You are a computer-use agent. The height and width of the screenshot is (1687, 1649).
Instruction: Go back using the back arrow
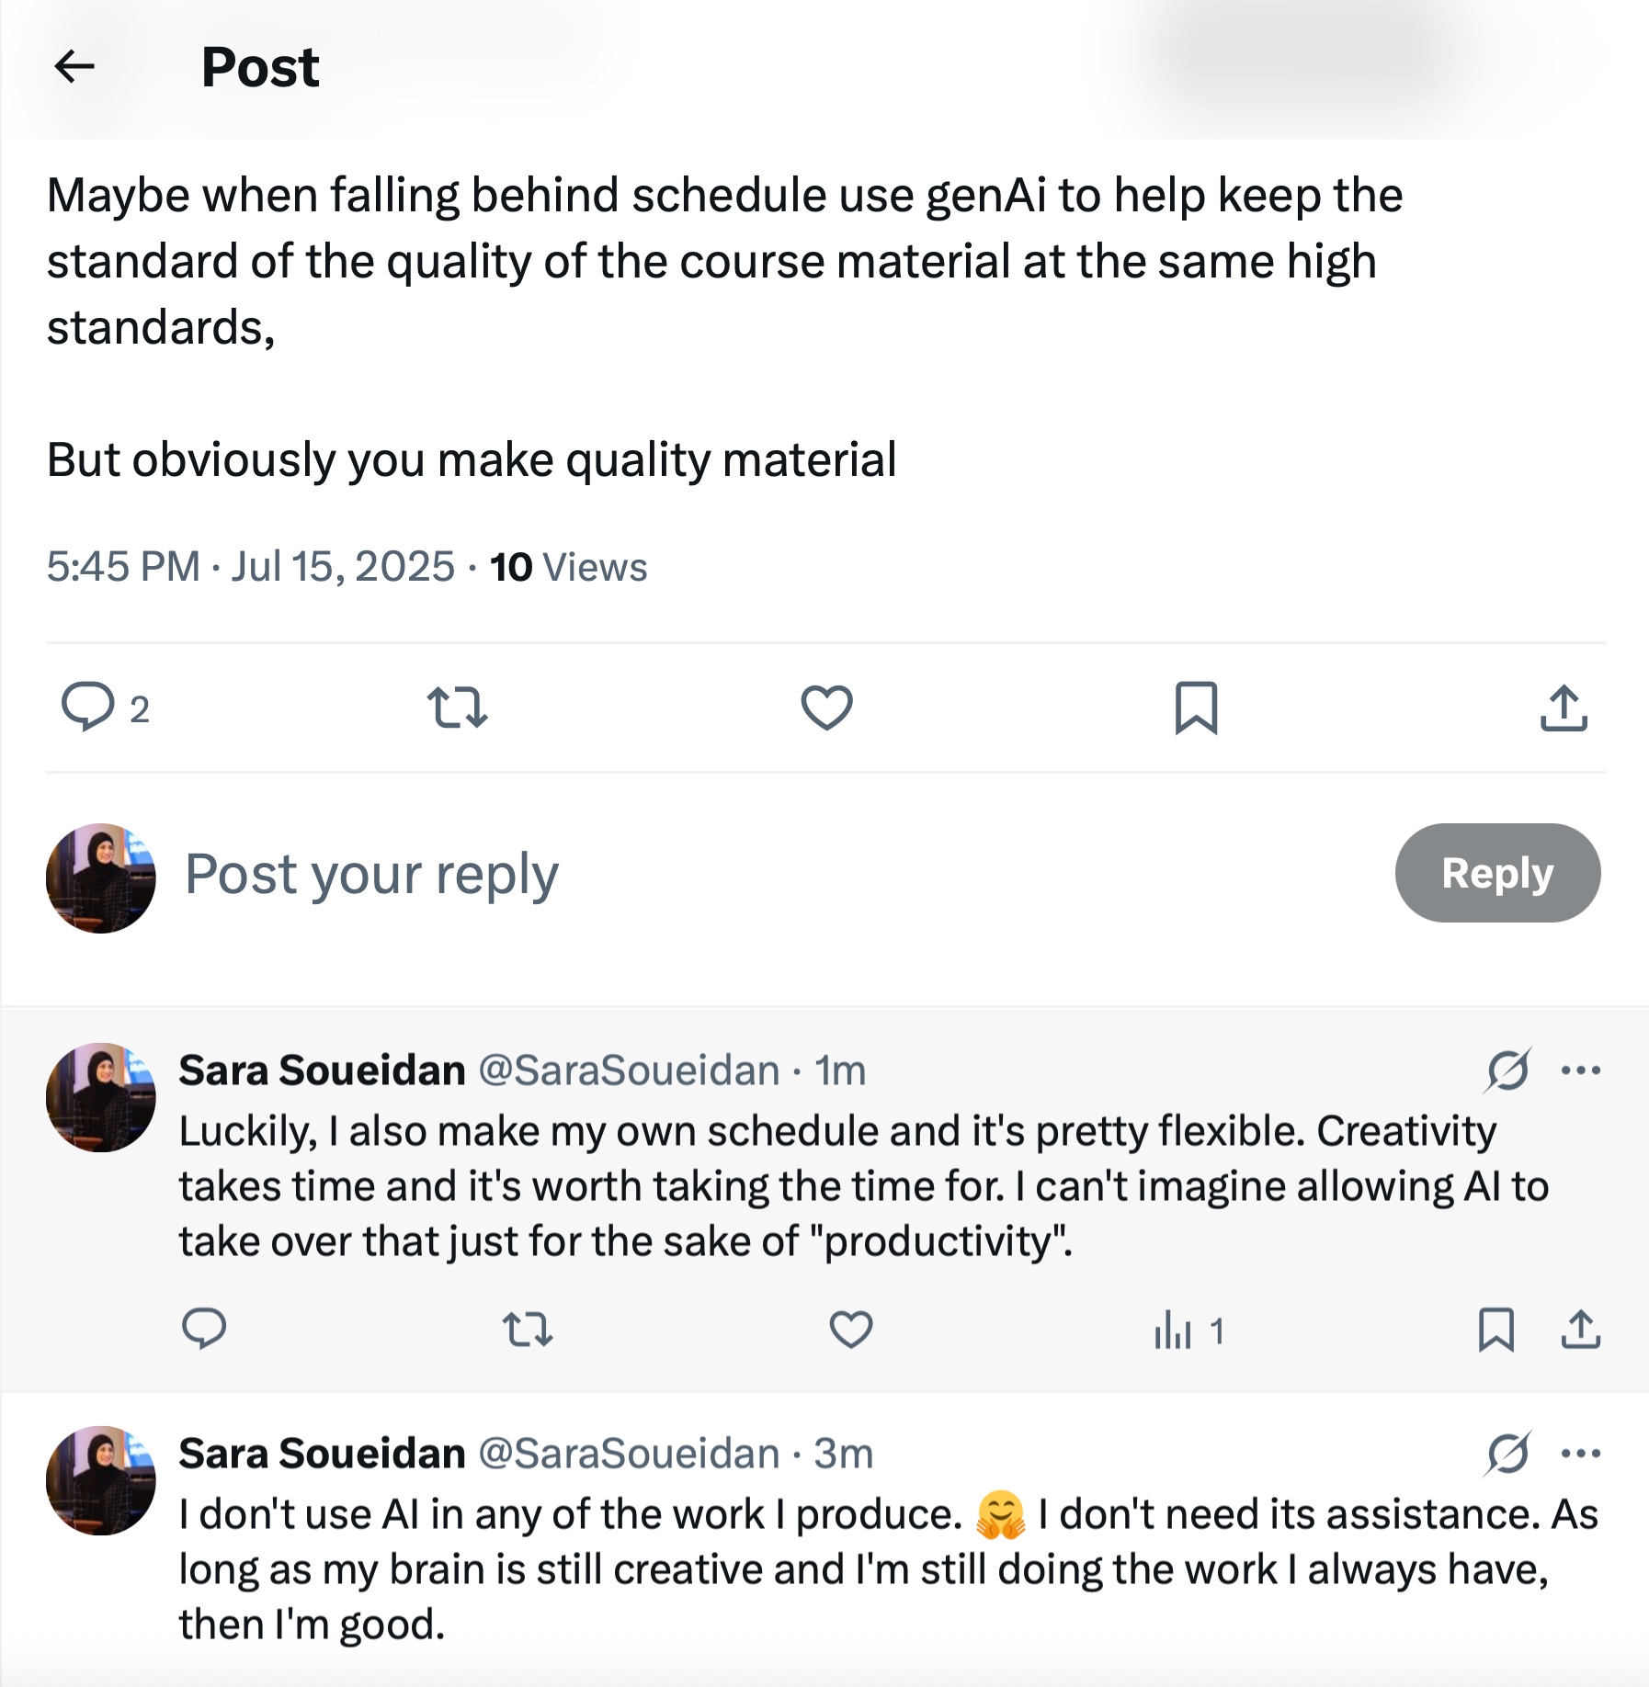point(74,66)
